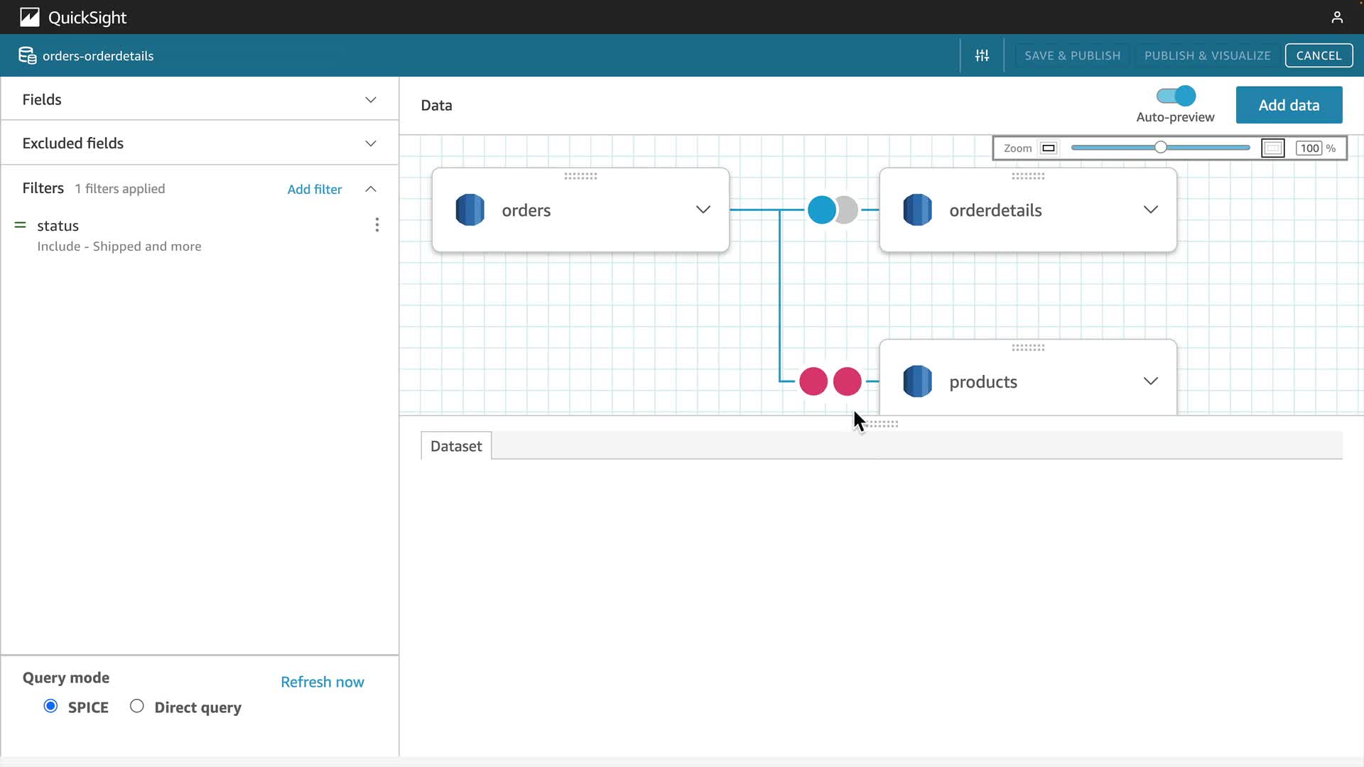Click the dataset settings sliders icon
The height and width of the screenshot is (767, 1364).
[982, 55]
